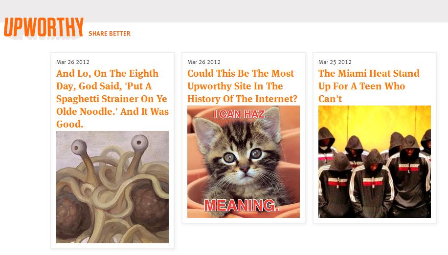The image size is (448, 255).
Task: Click the kitten's nose in the meme
Action: click(x=245, y=170)
